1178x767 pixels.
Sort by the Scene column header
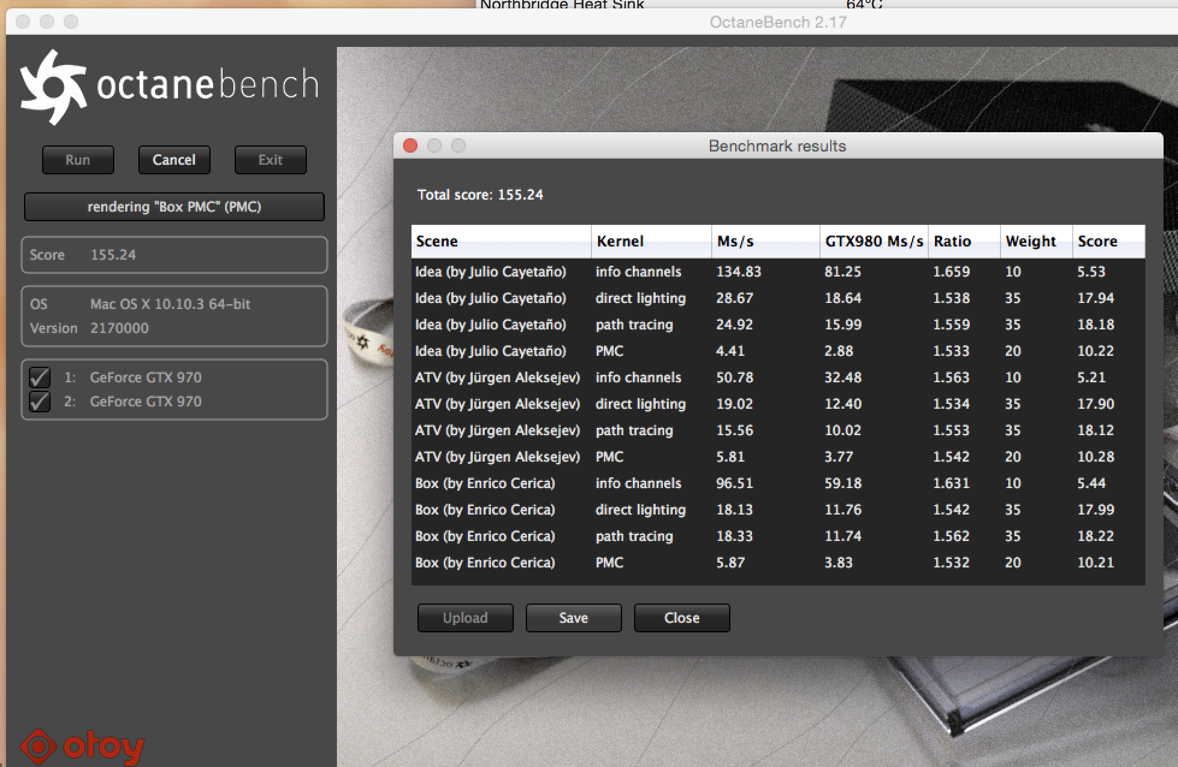501,242
